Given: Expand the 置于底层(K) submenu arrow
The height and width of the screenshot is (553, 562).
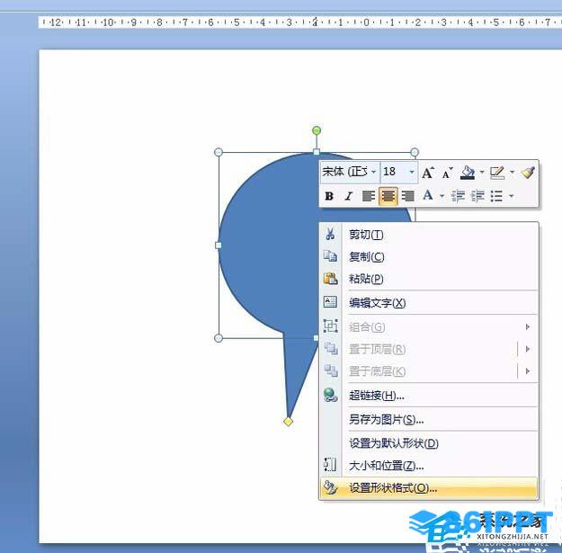Looking at the screenshot, I should point(528,371).
